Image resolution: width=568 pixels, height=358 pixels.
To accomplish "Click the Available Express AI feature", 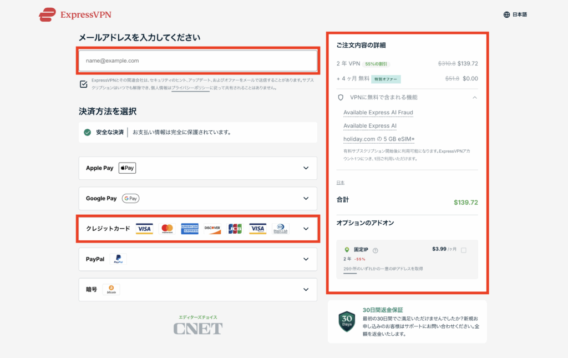I will point(370,126).
